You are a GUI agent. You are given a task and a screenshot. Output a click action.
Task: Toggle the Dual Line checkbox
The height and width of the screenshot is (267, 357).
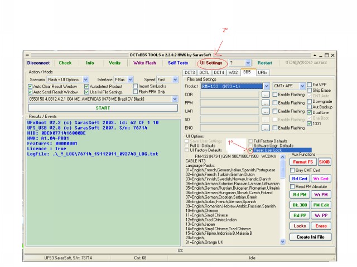[x=310, y=112]
